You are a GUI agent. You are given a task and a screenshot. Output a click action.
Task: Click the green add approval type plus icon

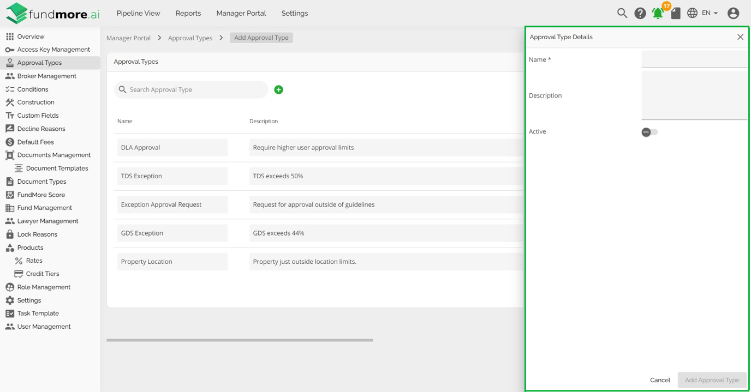click(x=278, y=89)
